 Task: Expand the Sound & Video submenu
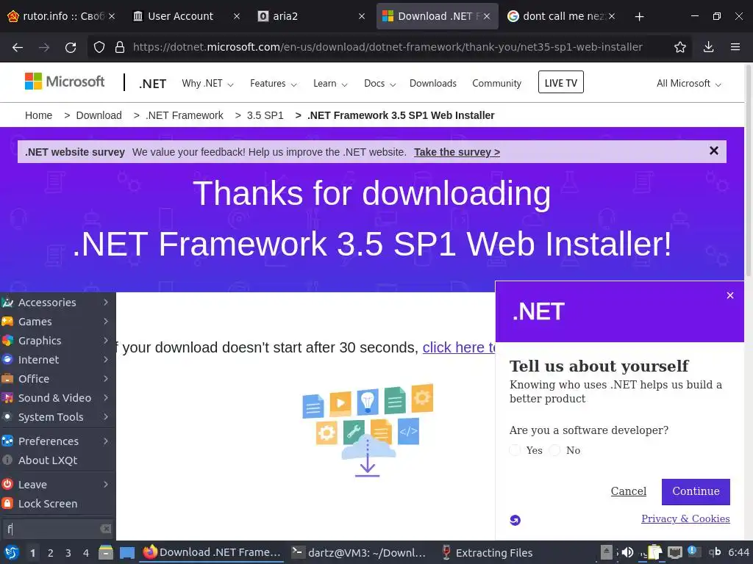[57, 397]
